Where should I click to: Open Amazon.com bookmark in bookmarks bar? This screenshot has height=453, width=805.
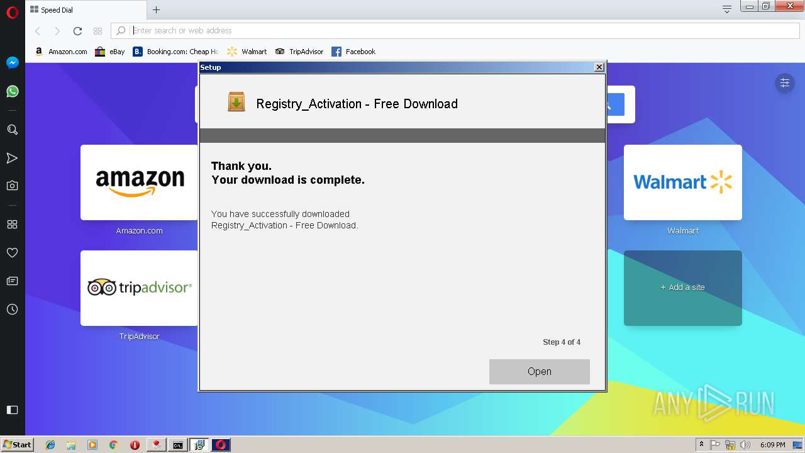pyautogui.click(x=61, y=52)
